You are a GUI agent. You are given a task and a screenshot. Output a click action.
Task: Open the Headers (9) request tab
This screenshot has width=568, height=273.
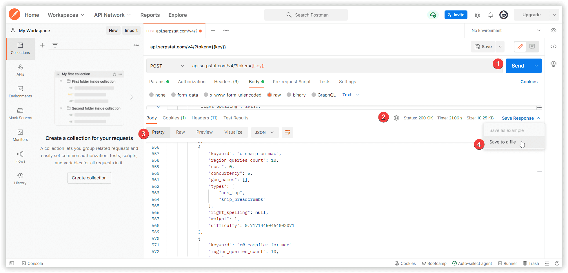(x=226, y=82)
